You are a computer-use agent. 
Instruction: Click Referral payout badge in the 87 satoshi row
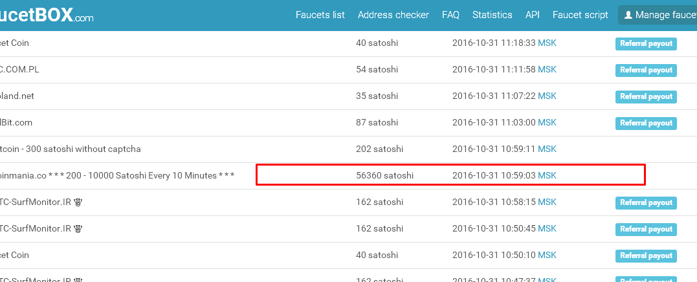pos(645,124)
